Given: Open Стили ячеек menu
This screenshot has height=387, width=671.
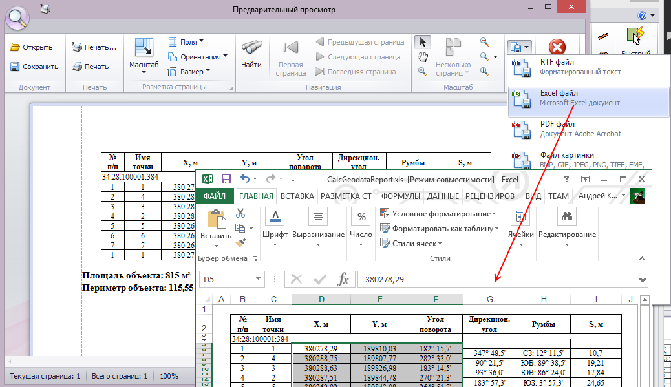Looking at the screenshot, I should point(411,244).
